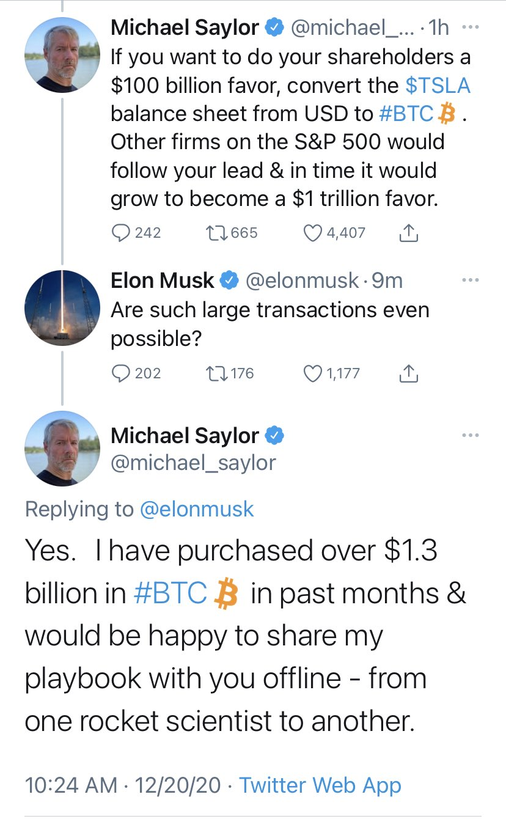Open @elonmusk in Replying to line
Viewport: 506px width, 819px height.
coord(197,509)
